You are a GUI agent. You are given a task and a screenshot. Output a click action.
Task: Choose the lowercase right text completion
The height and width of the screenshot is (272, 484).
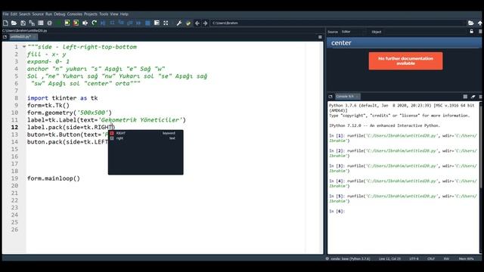tap(146, 138)
